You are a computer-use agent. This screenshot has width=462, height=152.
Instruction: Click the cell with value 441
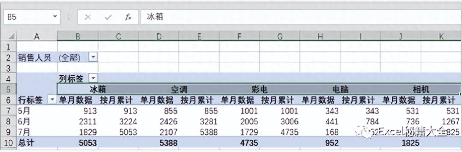(320, 122)
